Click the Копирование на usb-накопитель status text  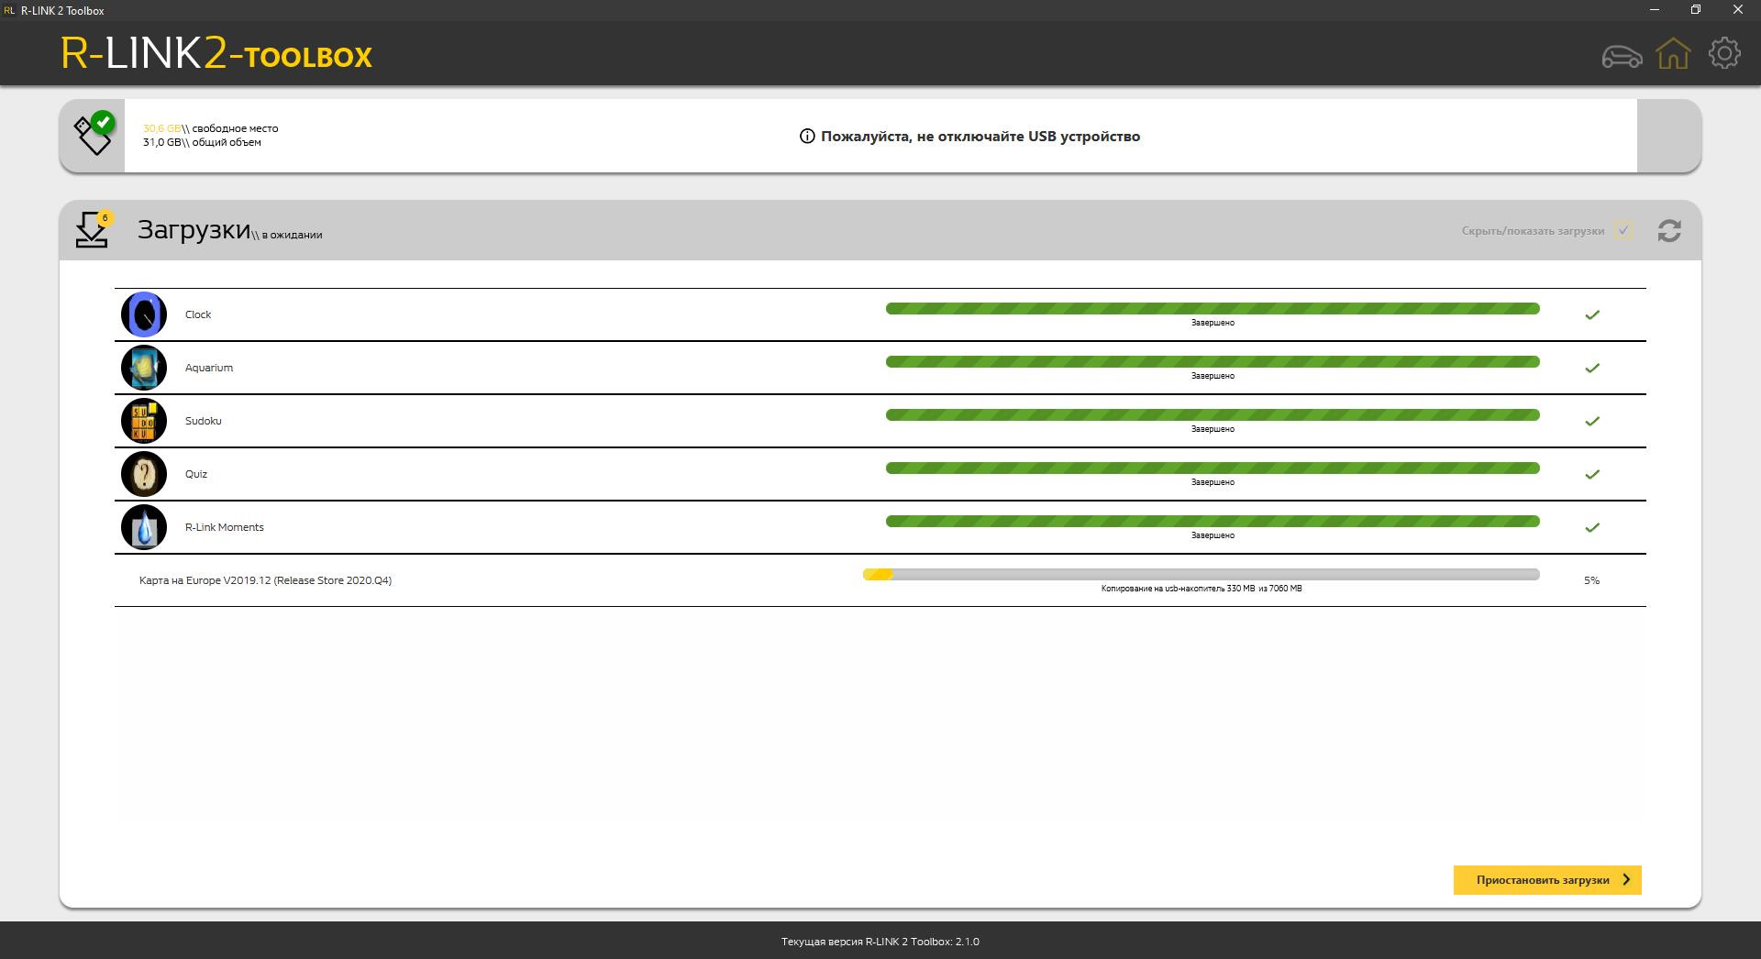[1202, 589]
